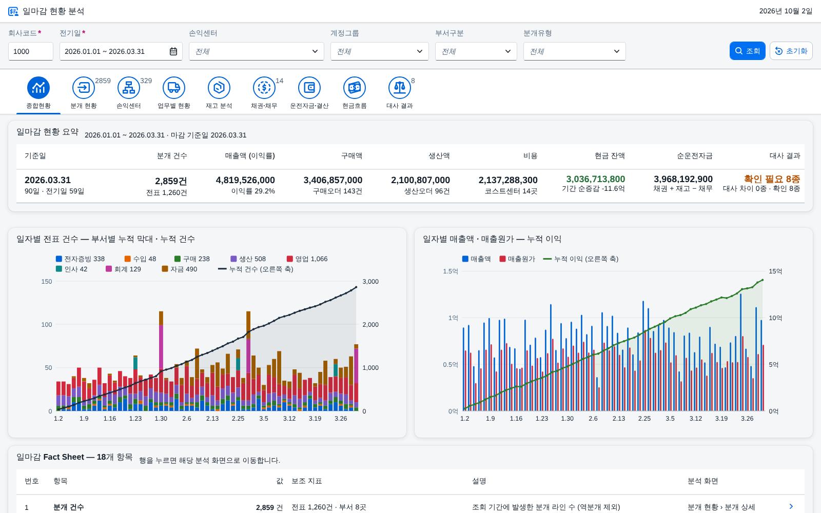Select the 현금흐름 cash icon
The width and height of the screenshot is (821, 513).
355,88
